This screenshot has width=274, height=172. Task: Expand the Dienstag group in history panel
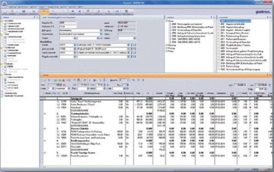(166, 45)
